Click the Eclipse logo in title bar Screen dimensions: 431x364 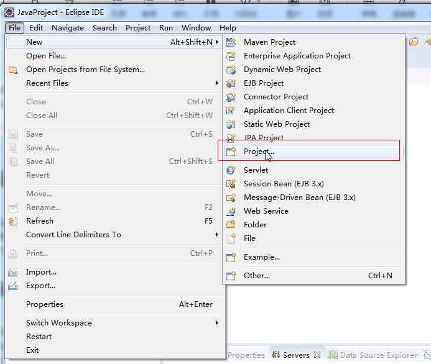9,12
